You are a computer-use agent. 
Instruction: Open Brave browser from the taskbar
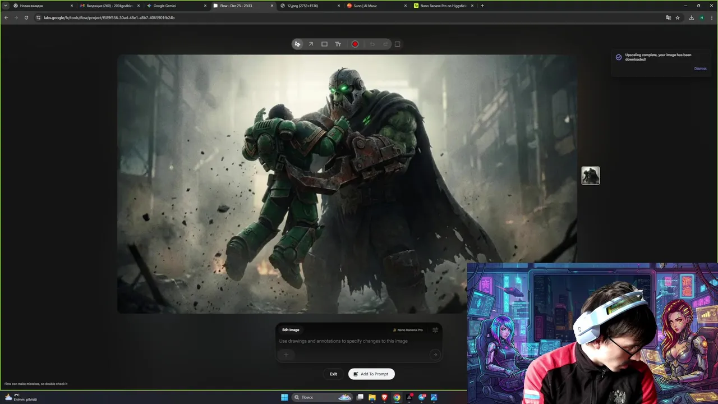[x=384, y=397]
